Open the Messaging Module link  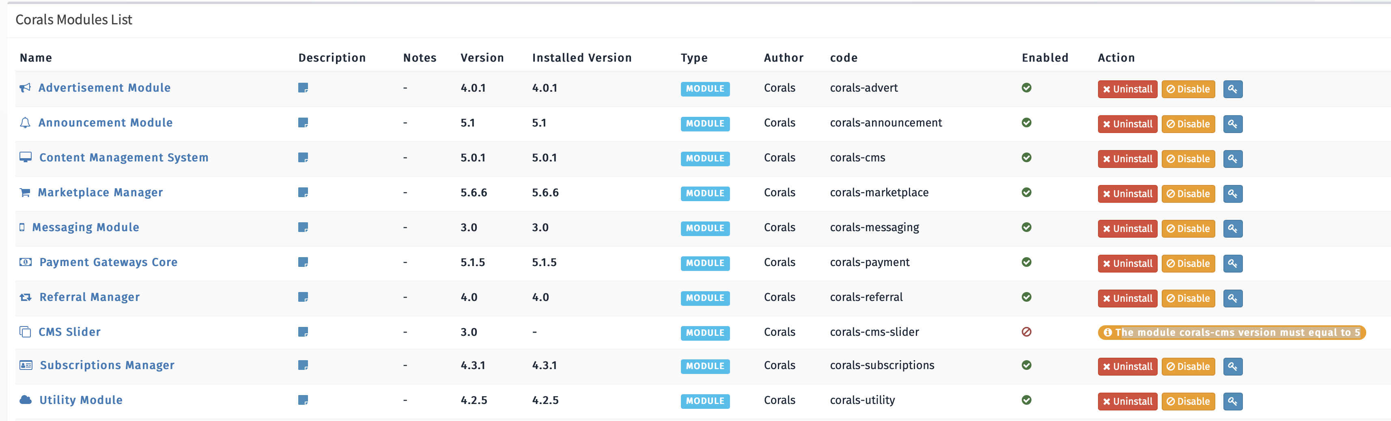click(x=85, y=227)
